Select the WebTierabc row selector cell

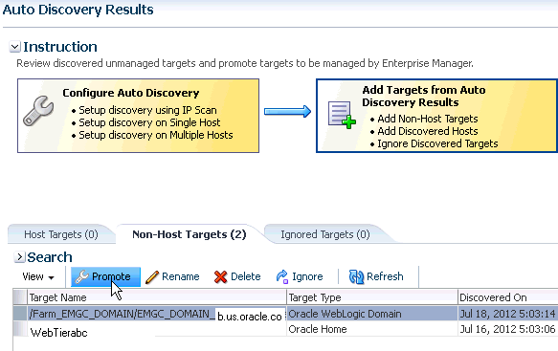pos(20,329)
